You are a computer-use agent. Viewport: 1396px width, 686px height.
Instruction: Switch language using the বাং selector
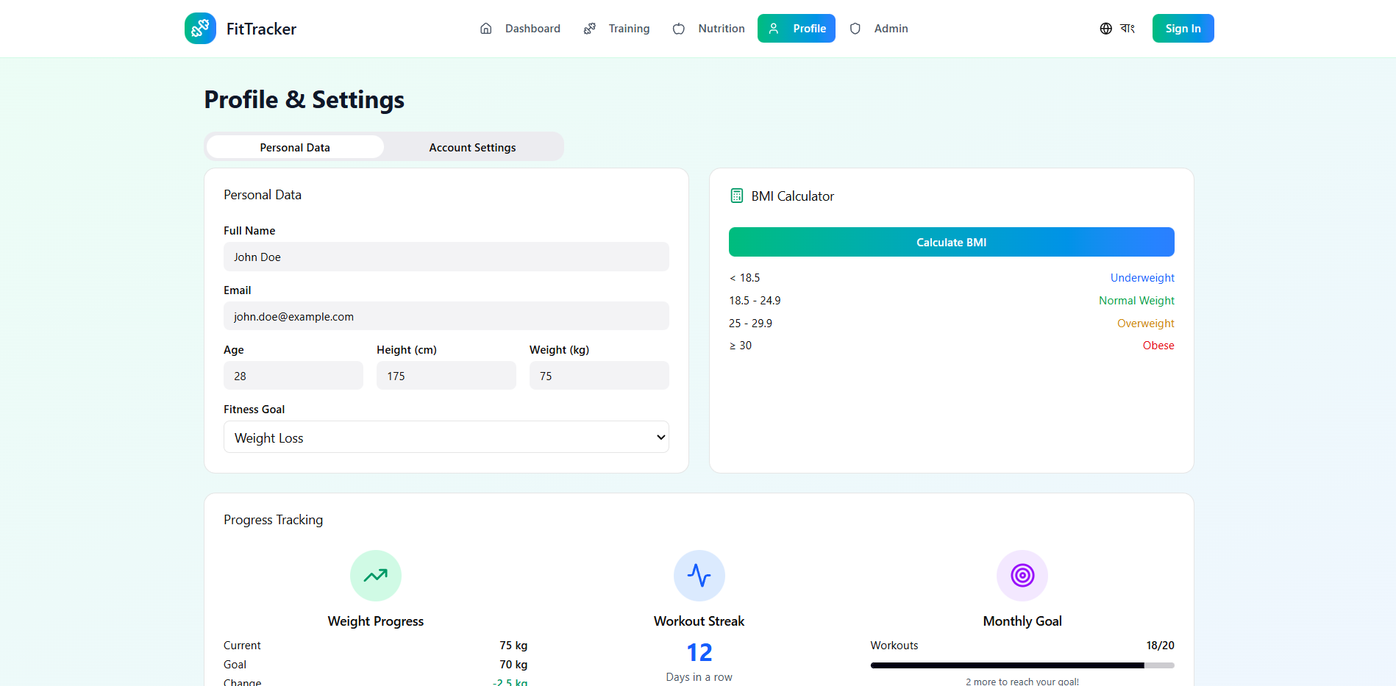pyautogui.click(x=1127, y=28)
